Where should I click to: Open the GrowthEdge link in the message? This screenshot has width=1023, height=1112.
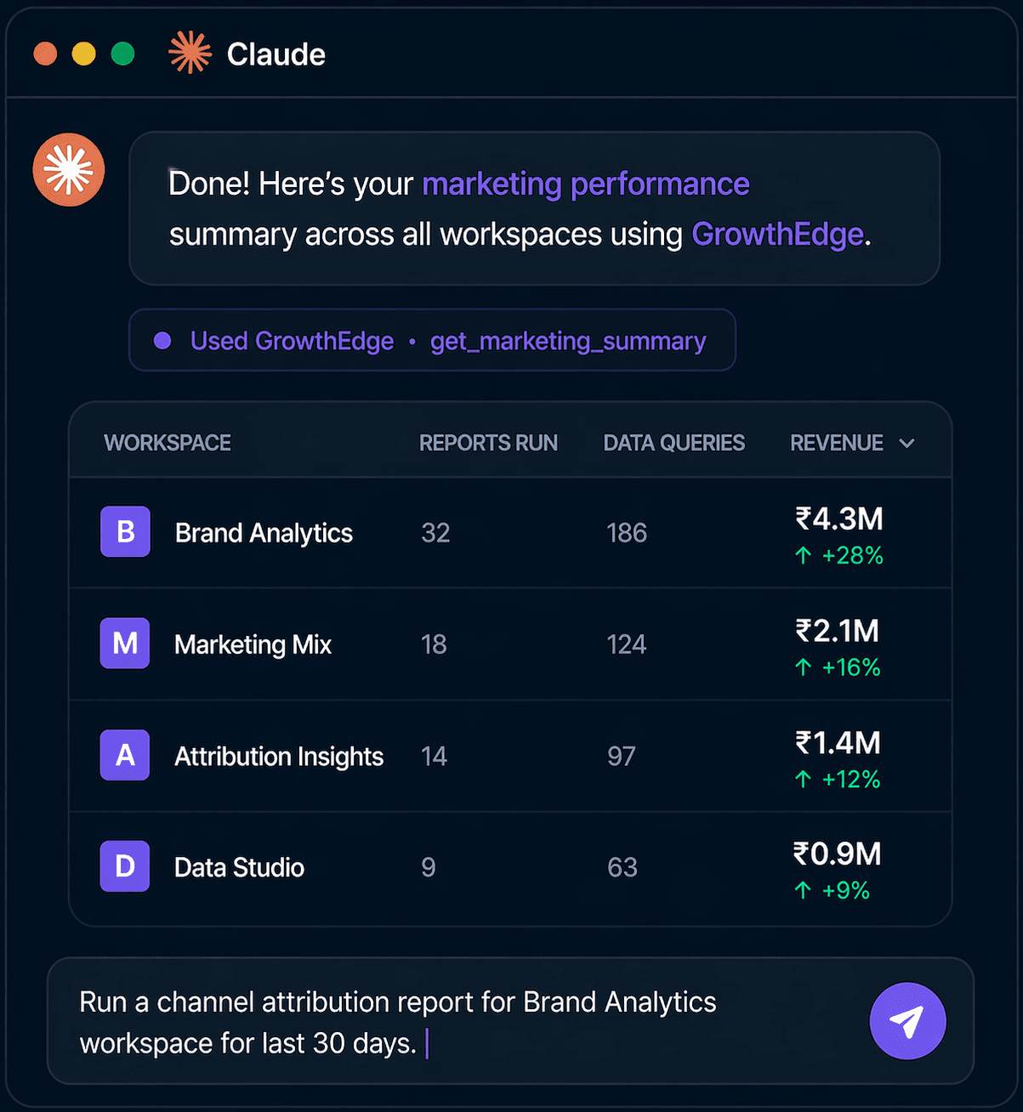click(778, 234)
